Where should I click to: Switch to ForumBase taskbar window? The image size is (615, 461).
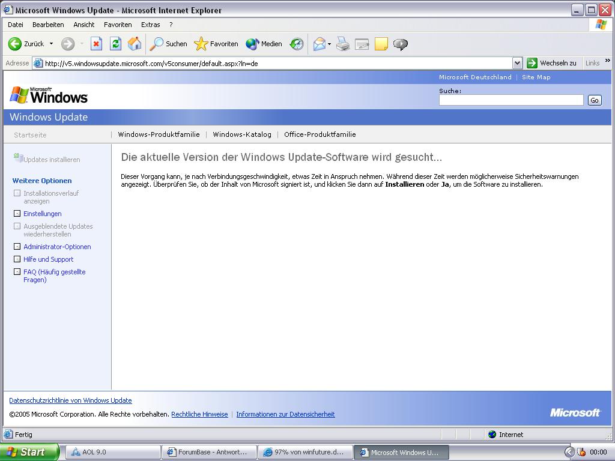click(208, 452)
